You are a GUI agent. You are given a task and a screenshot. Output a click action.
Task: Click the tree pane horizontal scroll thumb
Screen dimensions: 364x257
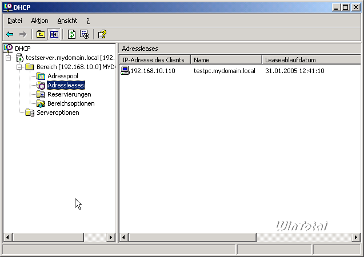point(48,237)
